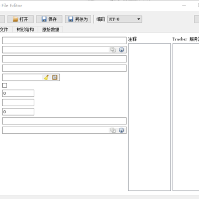
Task: Switch to the 原始数据 tab
Action: tap(50, 29)
